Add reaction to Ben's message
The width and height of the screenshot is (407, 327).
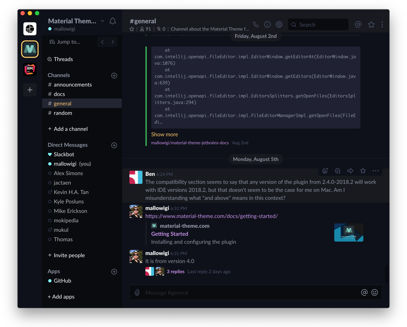click(325, 170)
